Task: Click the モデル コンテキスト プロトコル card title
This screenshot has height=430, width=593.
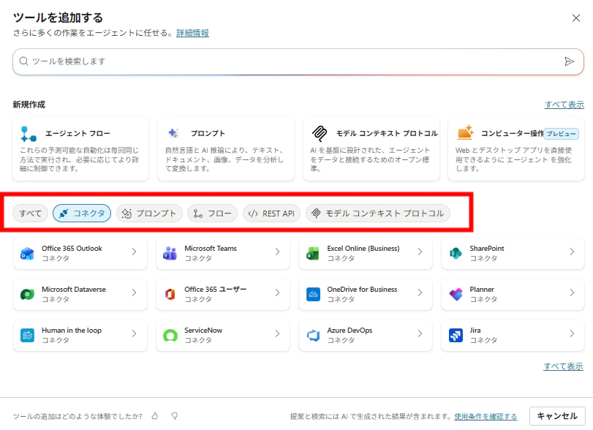Action: tap(387, 134)
